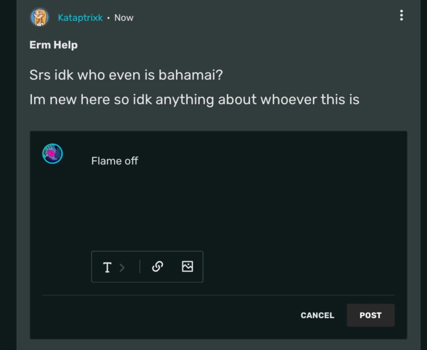Click the word "whoever" in the post body
Image resolution: width=427 pixels, height=350 pixels.
(288, 99)
